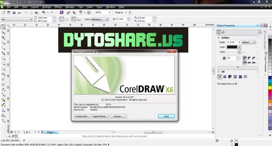Select the Shape tool in the toolbox
The height and width of the screenshot is (146, 272).
pyautogui.click(x=3, y=32)
